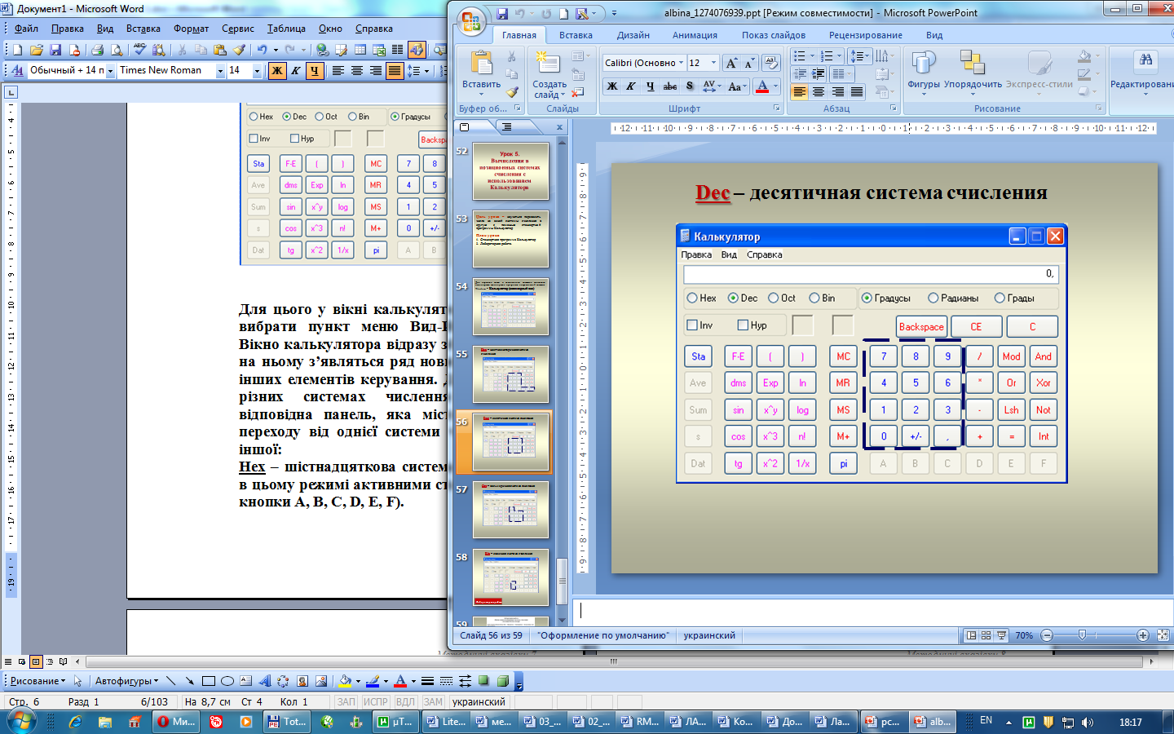Click Fill Color bucket in Drawing toolbar

(345, 681)
